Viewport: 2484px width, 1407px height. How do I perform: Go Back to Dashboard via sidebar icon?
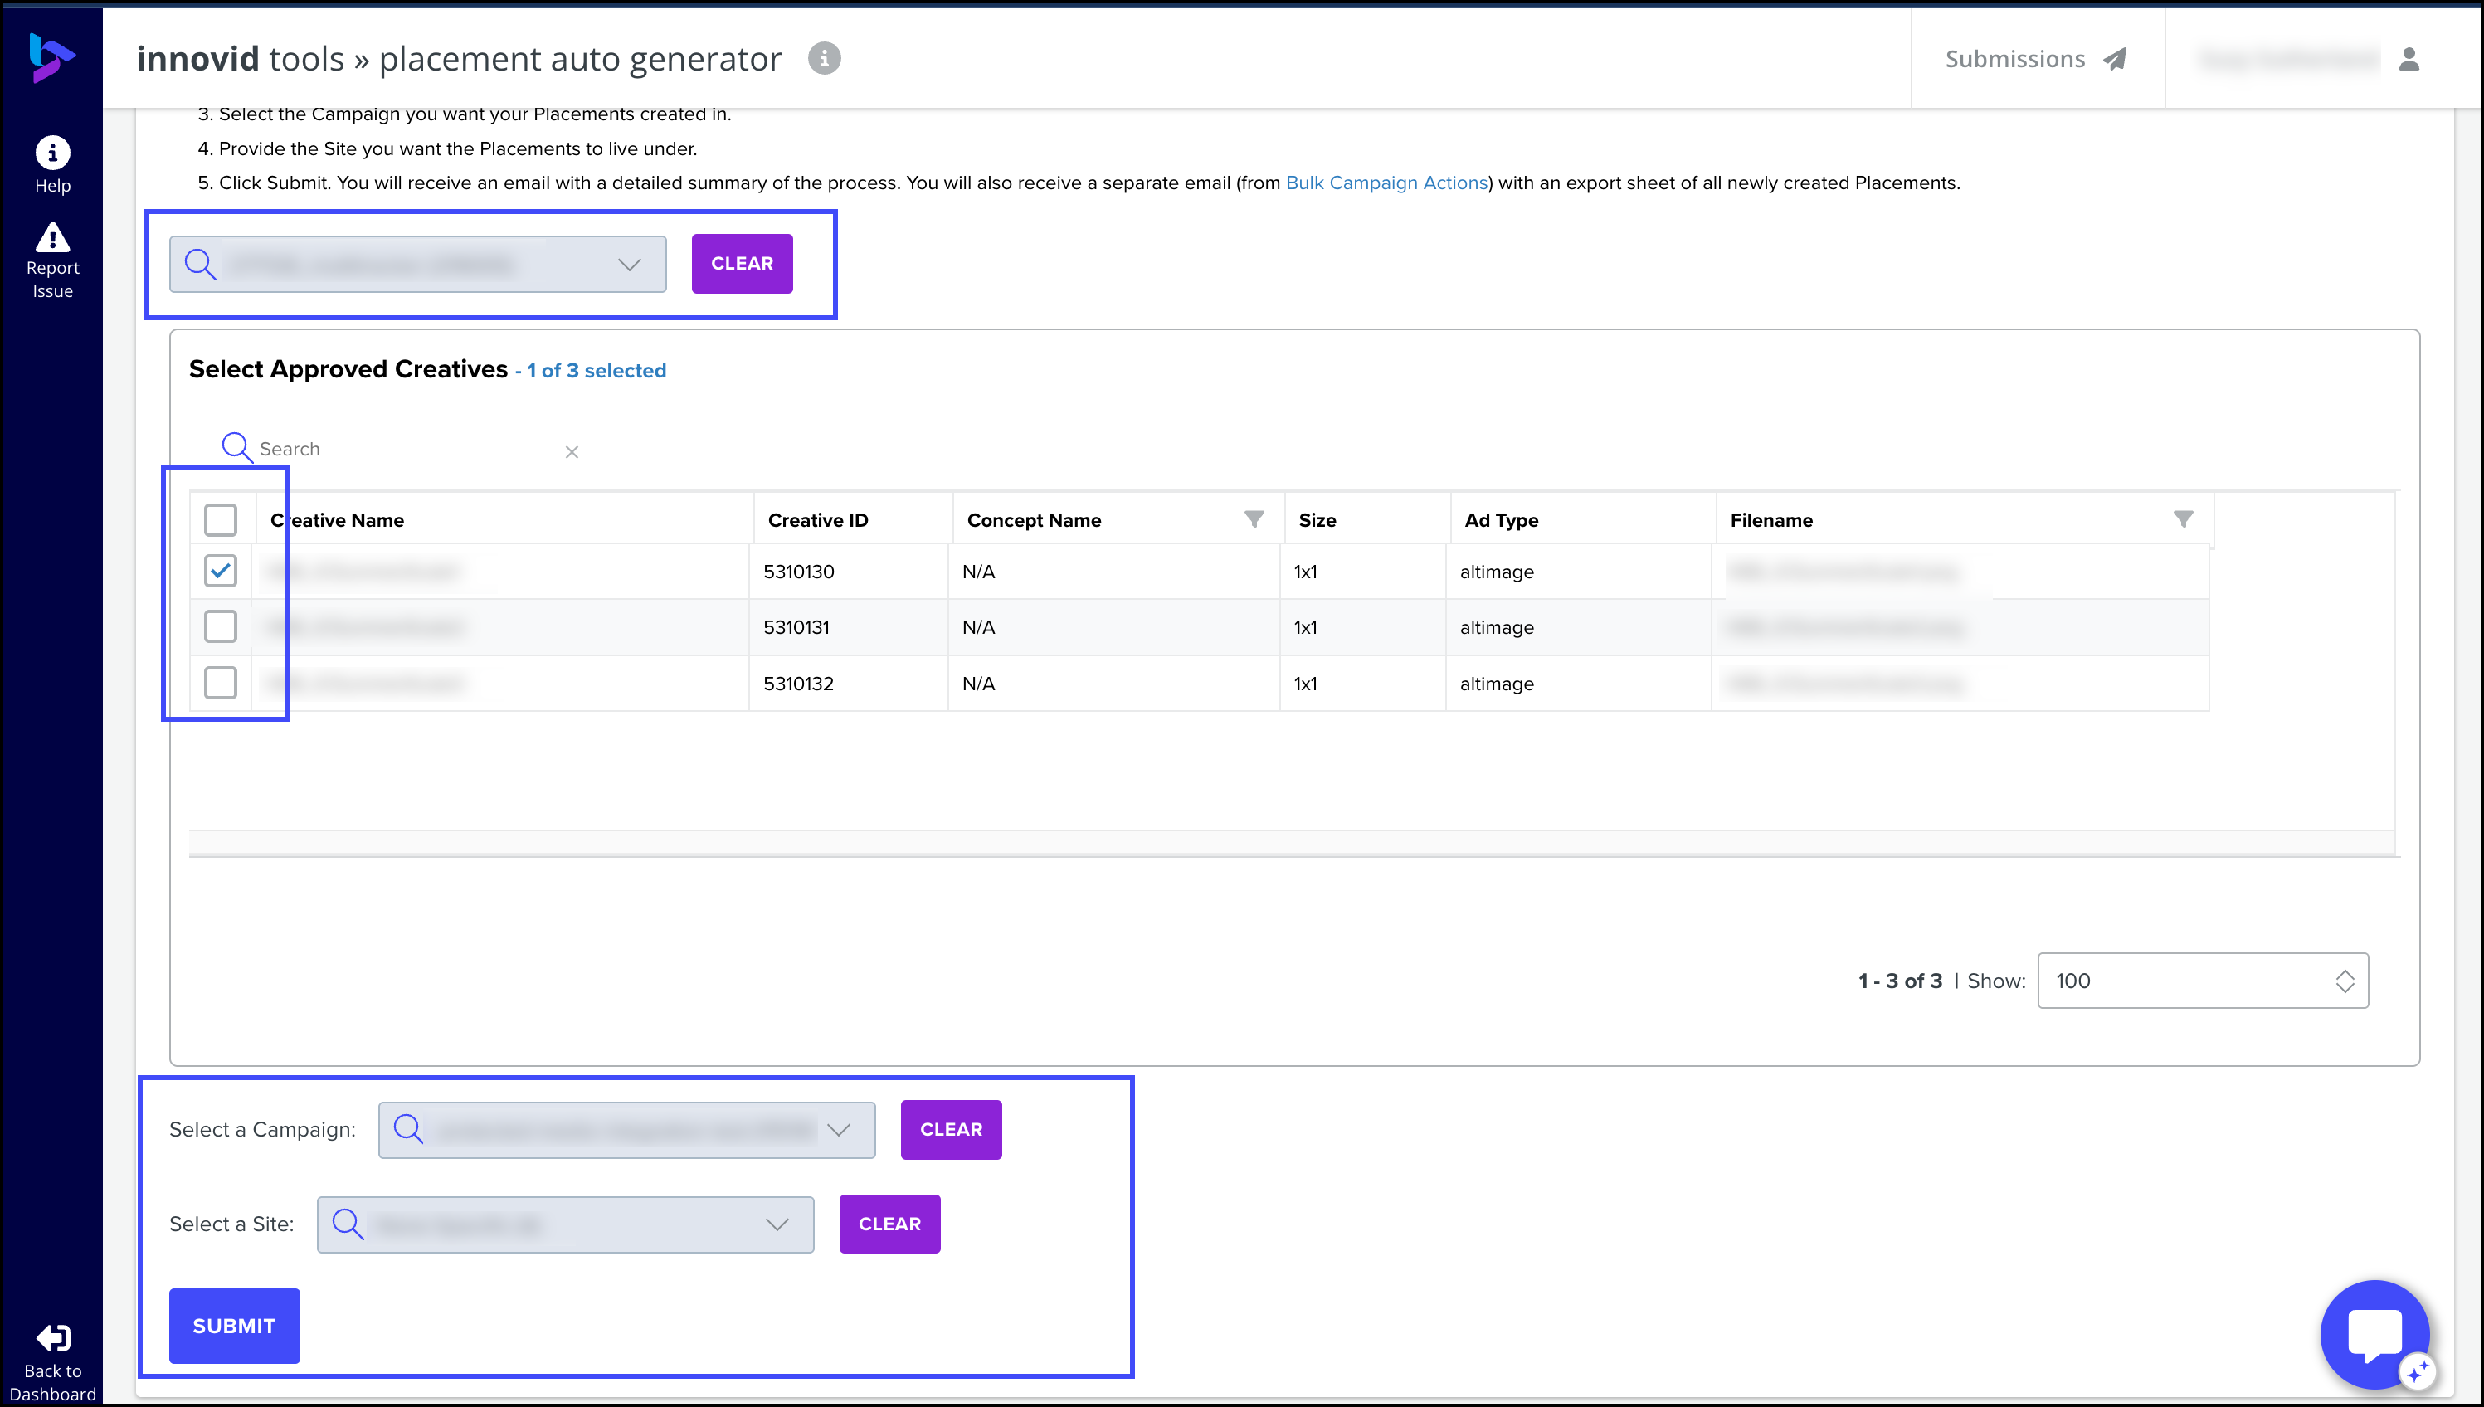coord(52,1338)
